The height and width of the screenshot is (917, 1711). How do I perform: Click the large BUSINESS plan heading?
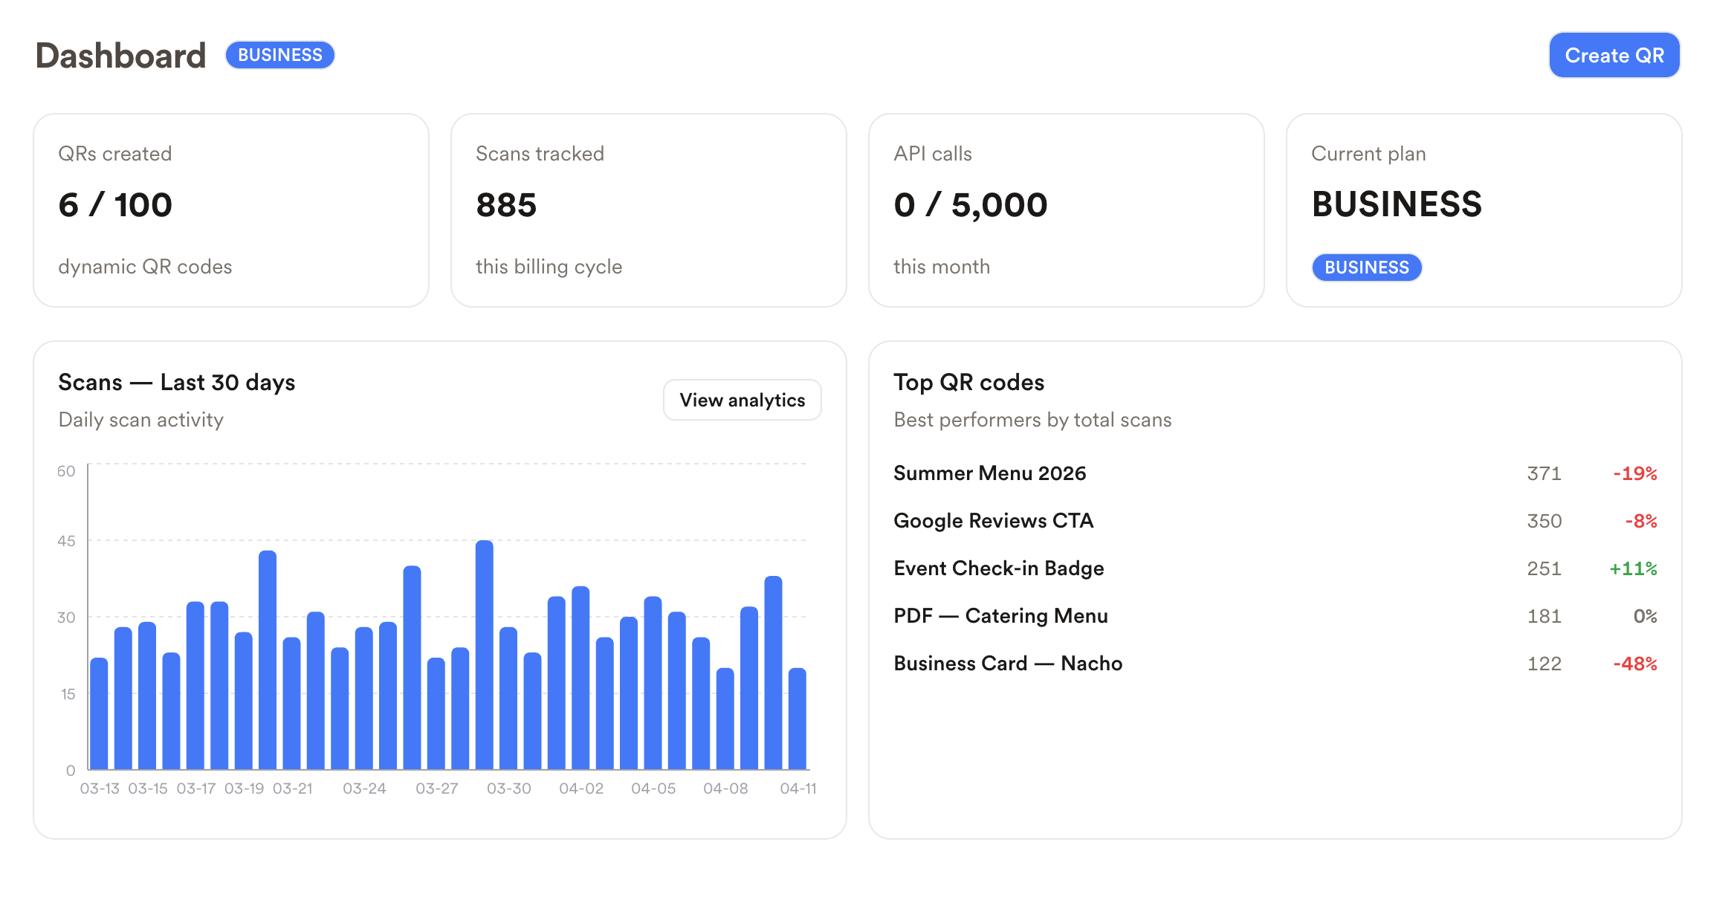coord(1397,204)
